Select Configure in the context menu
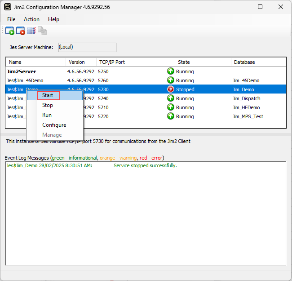This screenshot has width=292, height=281. click(x=54, y=125)
